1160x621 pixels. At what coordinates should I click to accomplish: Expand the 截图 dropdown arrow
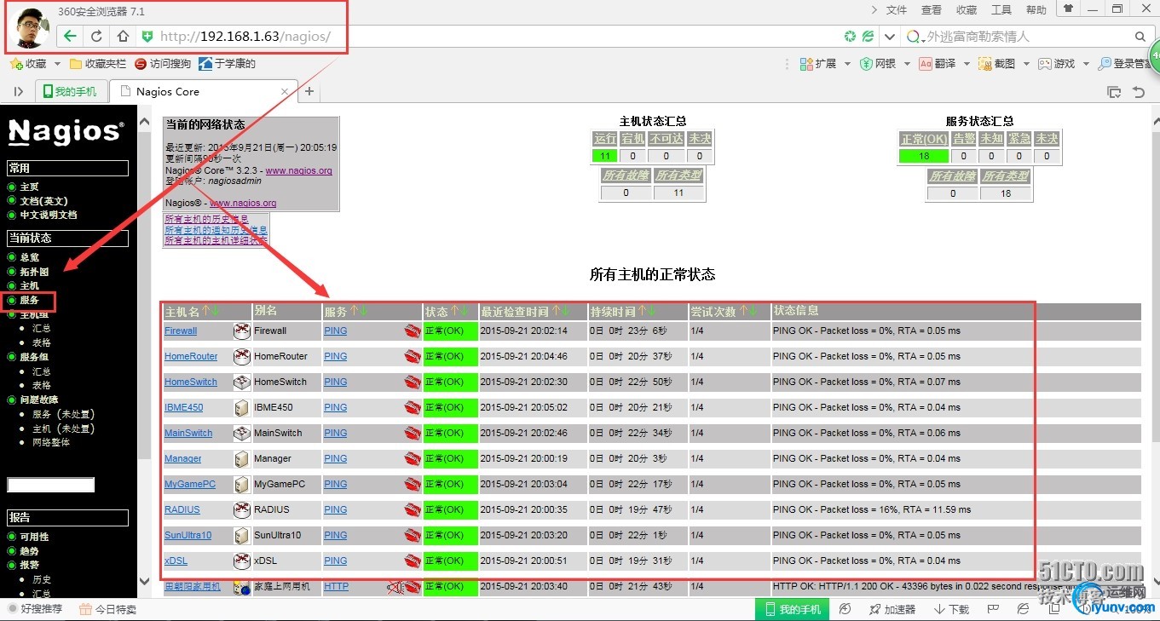[1025, 64]
